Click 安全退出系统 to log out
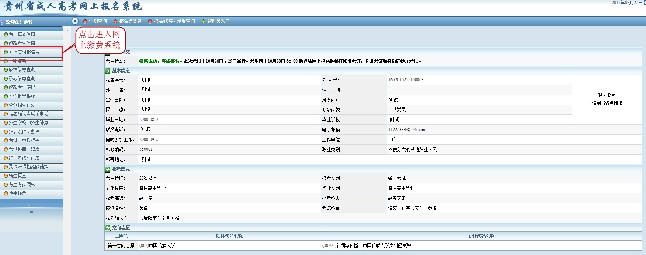The width and height of the screenshot is (646, 255). [x=22, y=96]
